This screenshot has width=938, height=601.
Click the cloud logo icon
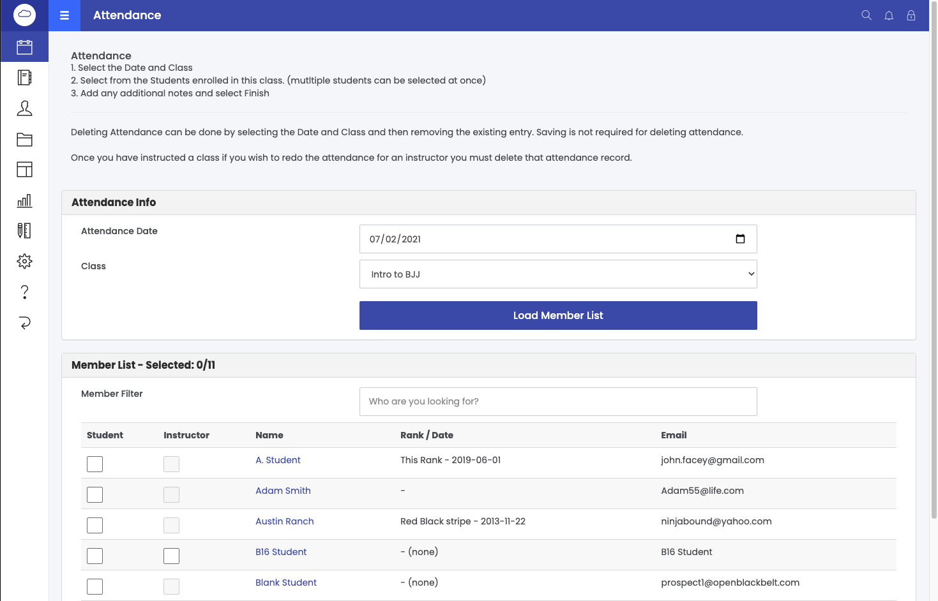pyautogui.click(x=24, y=15)
